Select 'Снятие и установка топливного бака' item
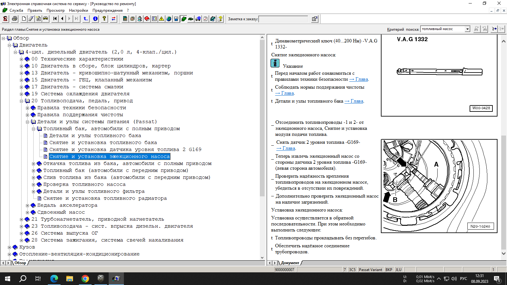The height and width of the screenshot is (285, 507). pyautogui.click(x=103, y=142)
